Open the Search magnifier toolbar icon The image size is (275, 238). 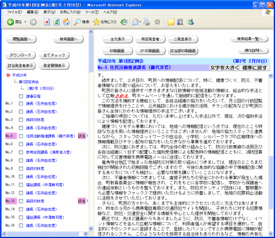(x=77, y=22)
